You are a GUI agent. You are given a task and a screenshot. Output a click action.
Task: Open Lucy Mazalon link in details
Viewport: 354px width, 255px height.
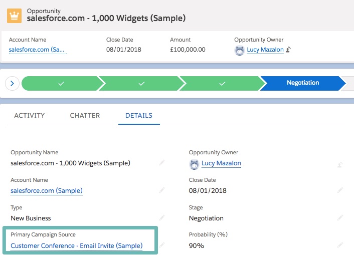[x=221, y=163]
